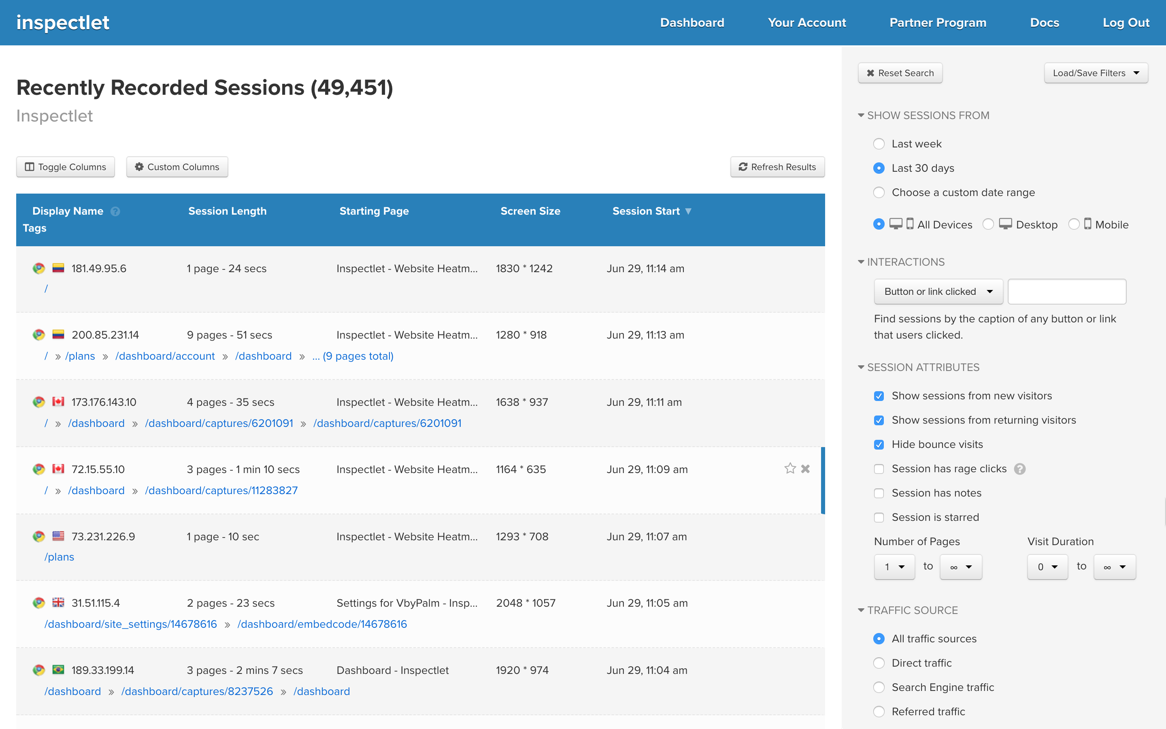Click Log Out

click(x=1126, y=23)
